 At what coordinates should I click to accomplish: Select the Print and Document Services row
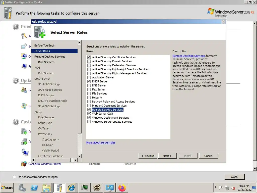click(x=109, y=106)
